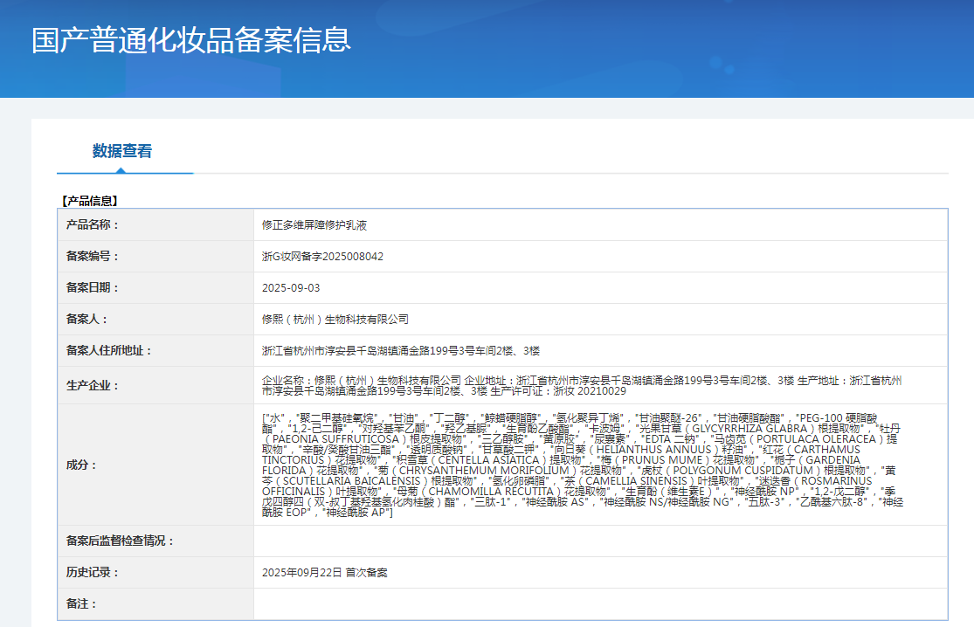Click the product name 修正多维屏障修护乳液

314,225
